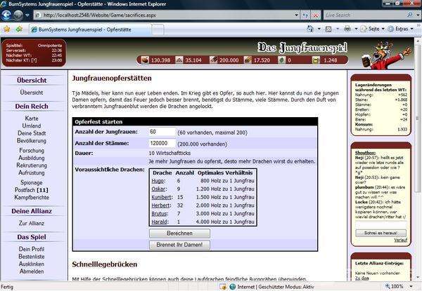Go to Umland in sidebar
Screen dimensions: 422x291
(32, 126)
